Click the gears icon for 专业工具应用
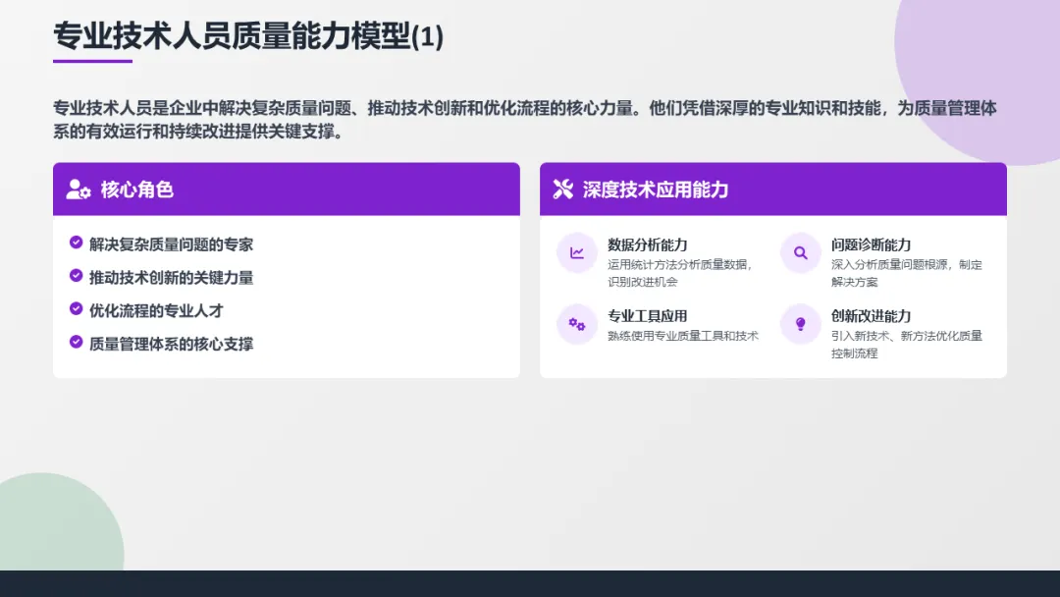Image resolution: width=1060 pixels, height=597 pixels. click(x=577, y=324)
